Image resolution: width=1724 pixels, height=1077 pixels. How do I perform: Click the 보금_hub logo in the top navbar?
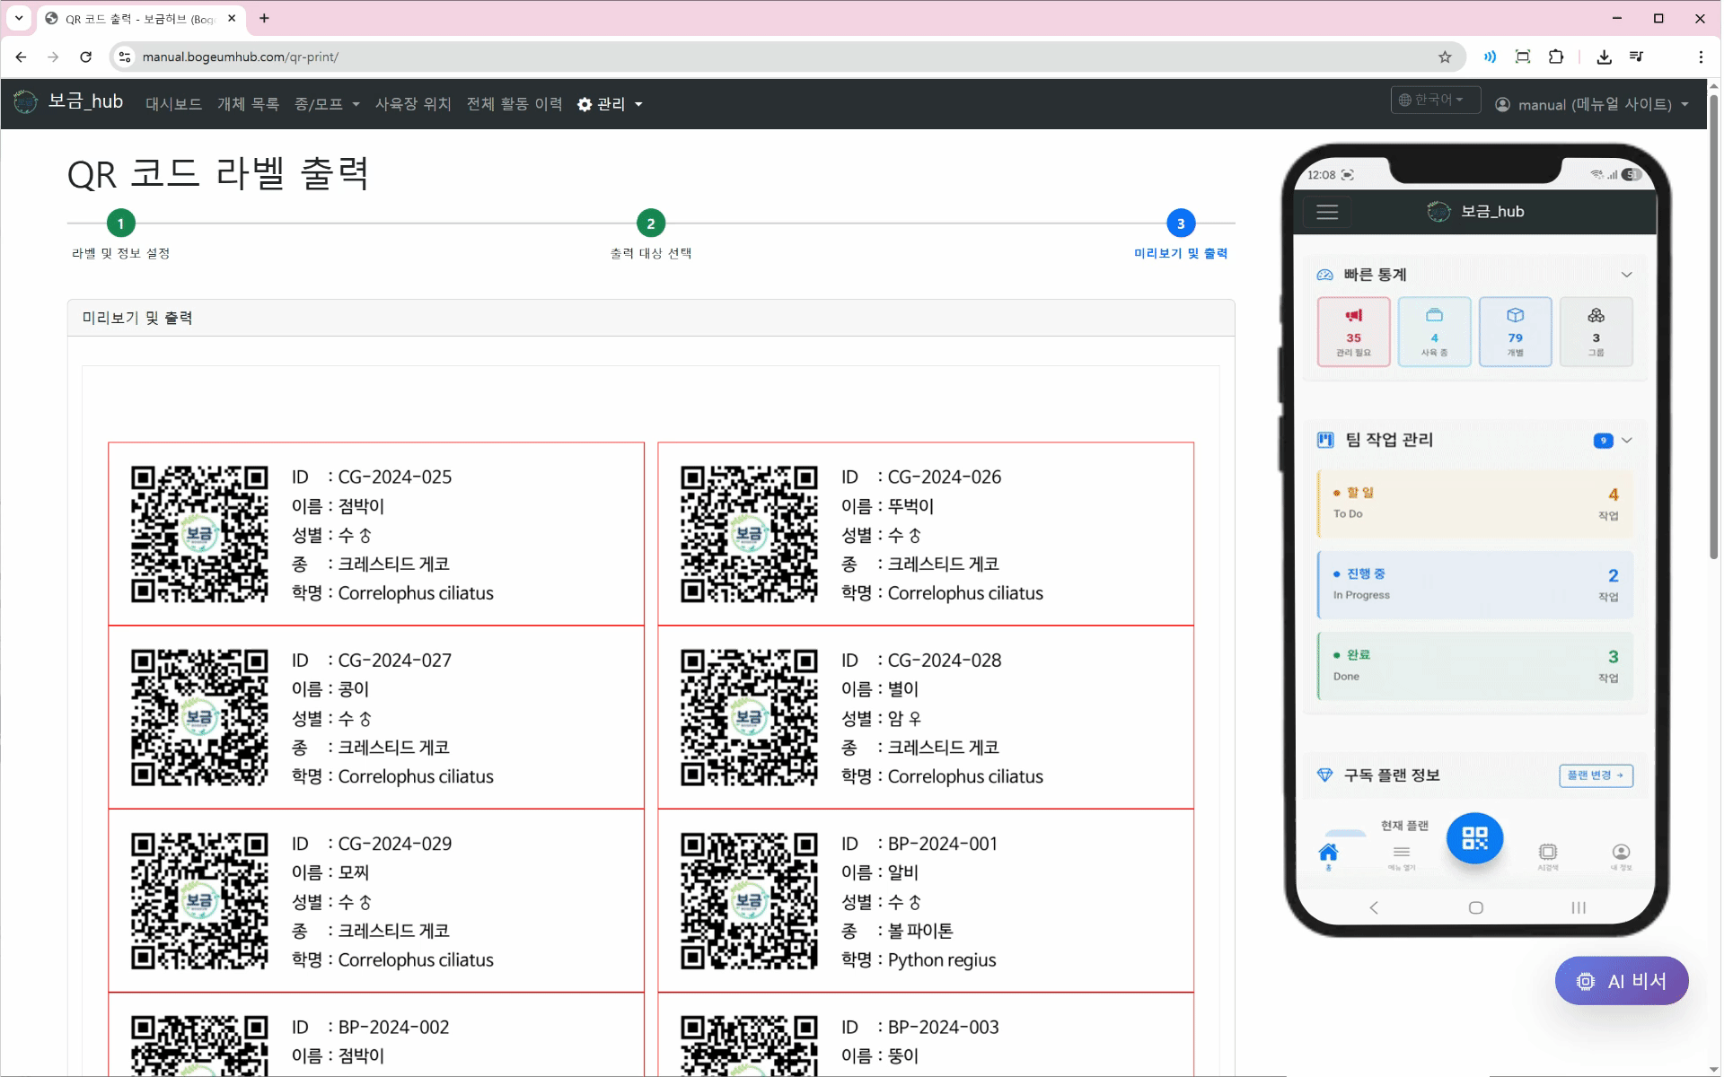click(69, 101)
